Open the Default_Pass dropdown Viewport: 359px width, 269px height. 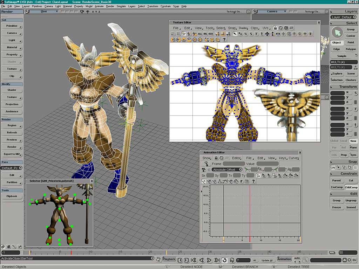pos(11,168)
